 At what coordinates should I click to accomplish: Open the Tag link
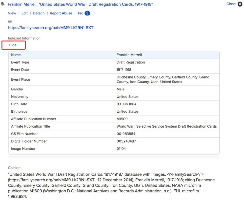[80, 13]
